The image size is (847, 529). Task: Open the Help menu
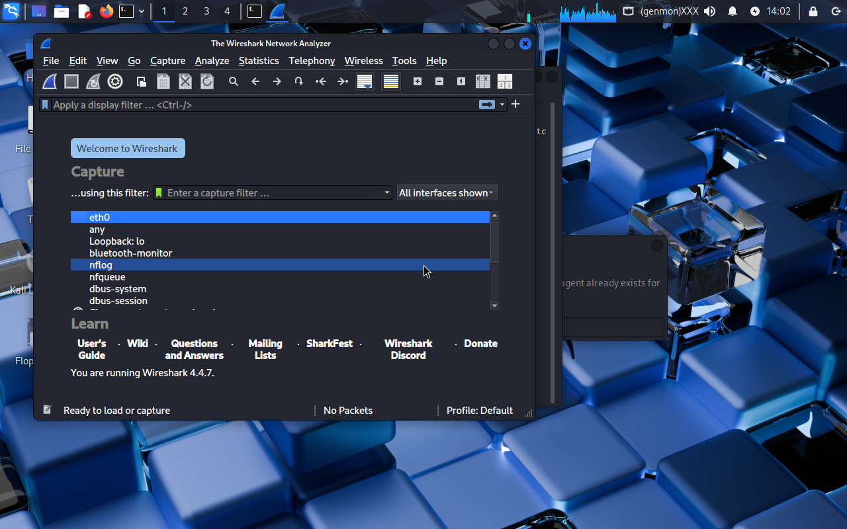click(437, 60)
